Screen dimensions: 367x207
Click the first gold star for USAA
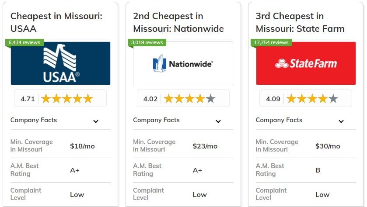click(x=46, y=99)
